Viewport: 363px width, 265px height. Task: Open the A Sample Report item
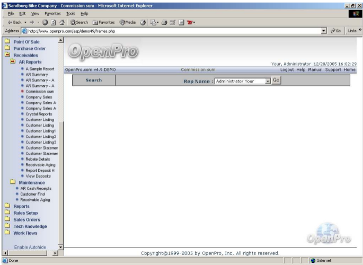coord(40,69)
